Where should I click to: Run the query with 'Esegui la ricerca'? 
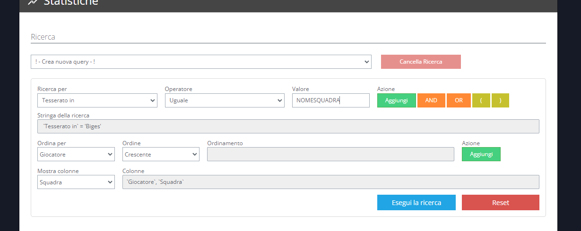416,203
